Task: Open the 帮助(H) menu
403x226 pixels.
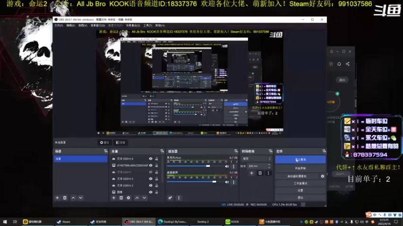Action: [x=160, y=26]
